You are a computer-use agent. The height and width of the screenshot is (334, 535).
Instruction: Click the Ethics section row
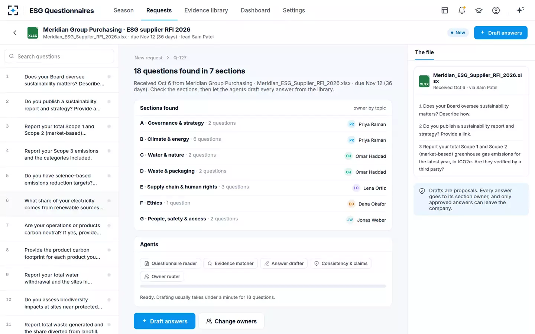coord(263,204)
